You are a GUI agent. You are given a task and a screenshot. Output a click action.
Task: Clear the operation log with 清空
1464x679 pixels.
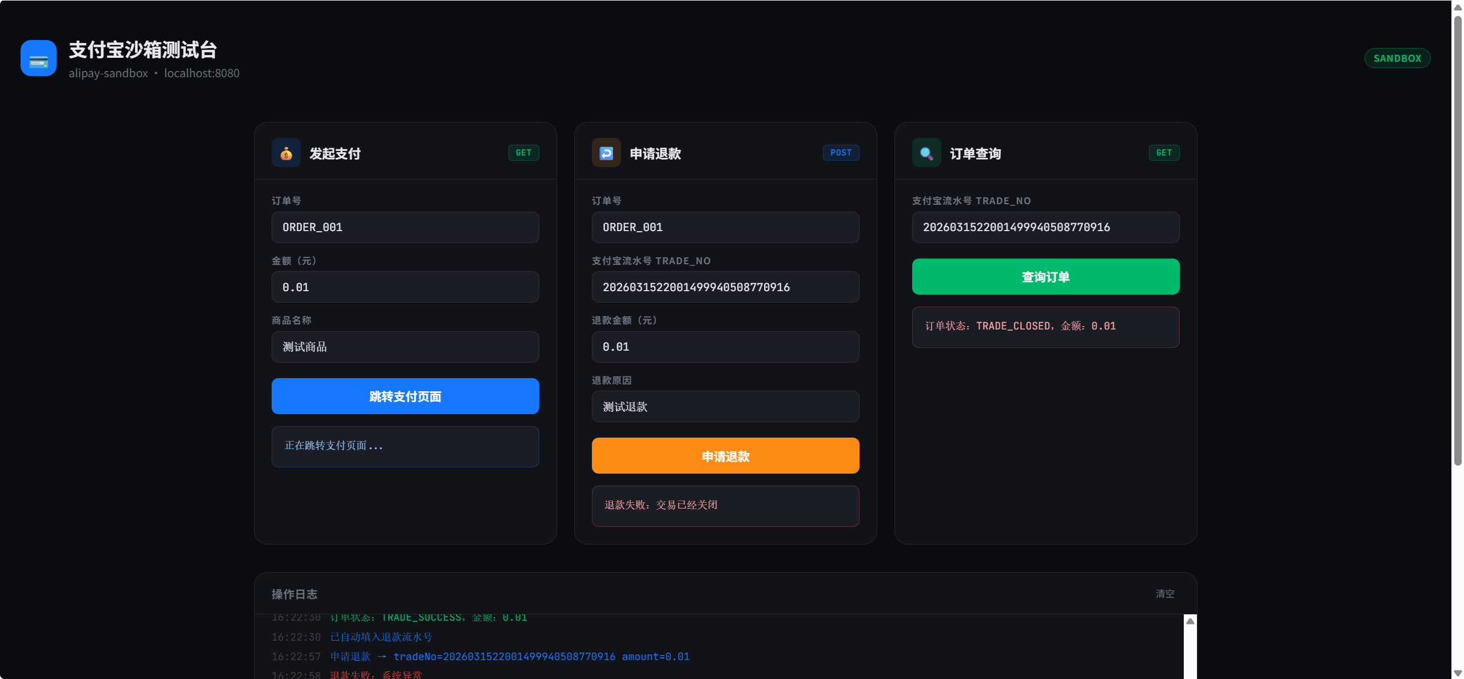1164,594
